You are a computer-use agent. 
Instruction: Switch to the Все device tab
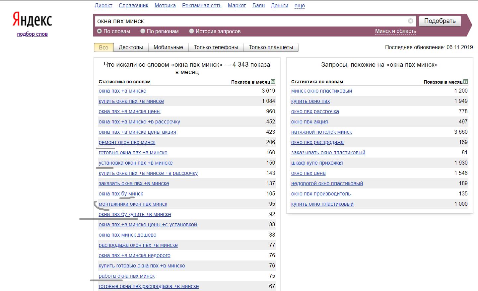pos(103,47)
